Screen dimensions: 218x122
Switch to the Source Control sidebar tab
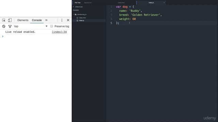[x=88, y=3]
